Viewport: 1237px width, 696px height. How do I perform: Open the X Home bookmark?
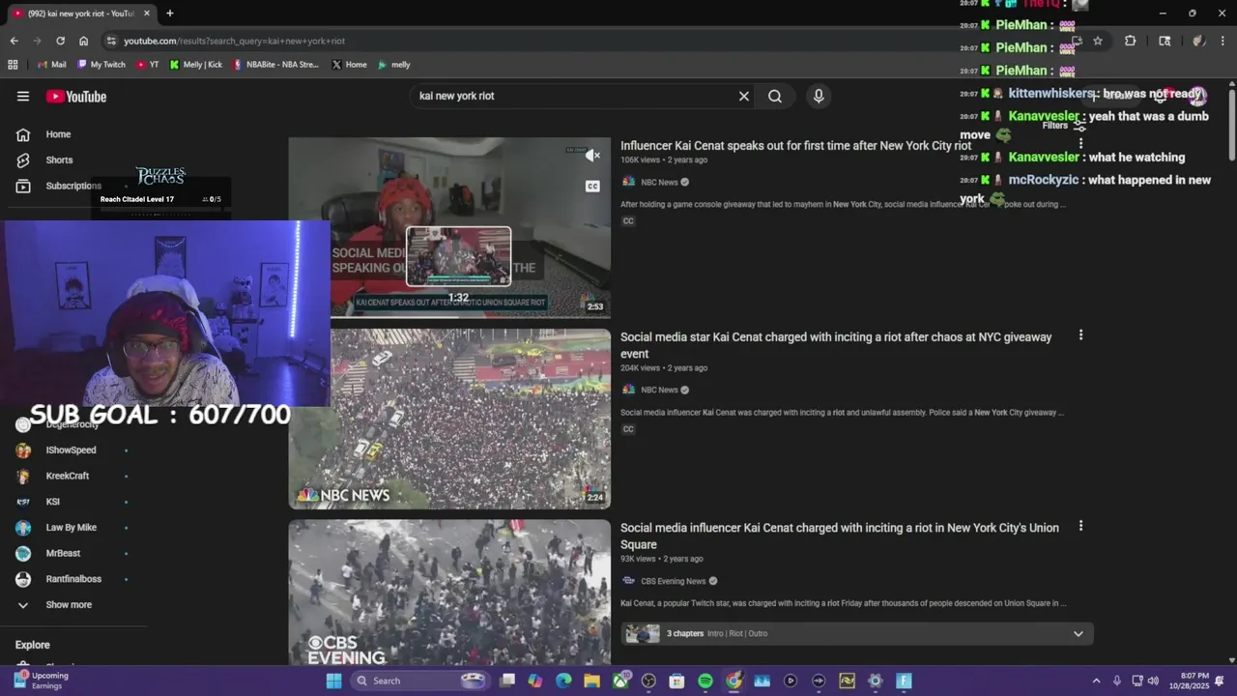(349, 65)
